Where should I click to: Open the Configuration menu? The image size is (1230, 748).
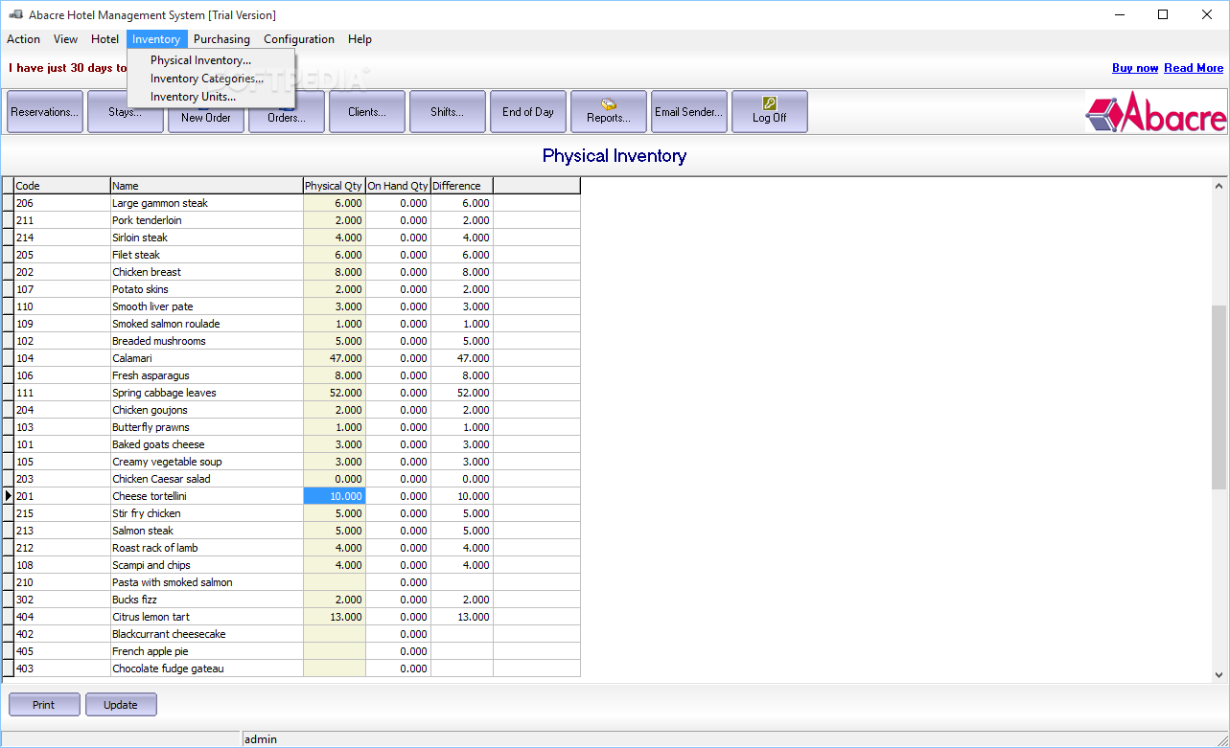(x=299, y=39)
